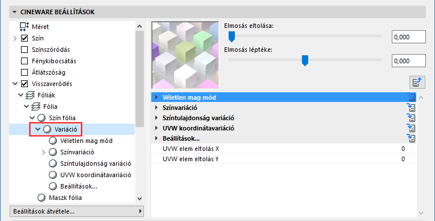Click the Variáció sphere icon
Viewport: 435px width, 221px height.
(x=47, y=129)
